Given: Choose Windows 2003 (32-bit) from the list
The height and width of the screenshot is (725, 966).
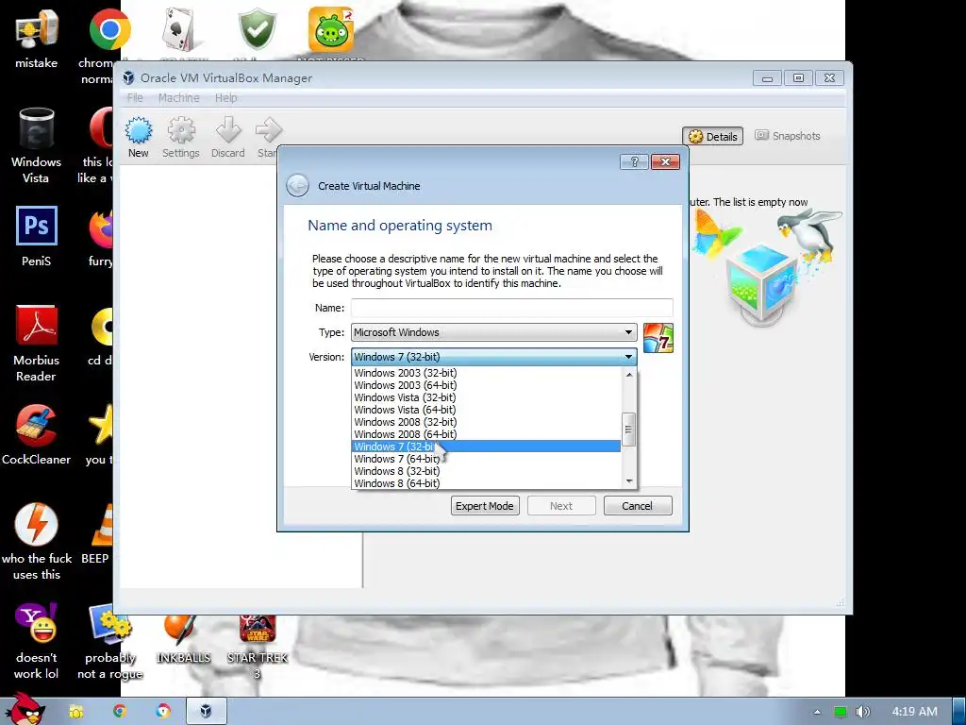Looking at the screenshot, I should point(487,373).
